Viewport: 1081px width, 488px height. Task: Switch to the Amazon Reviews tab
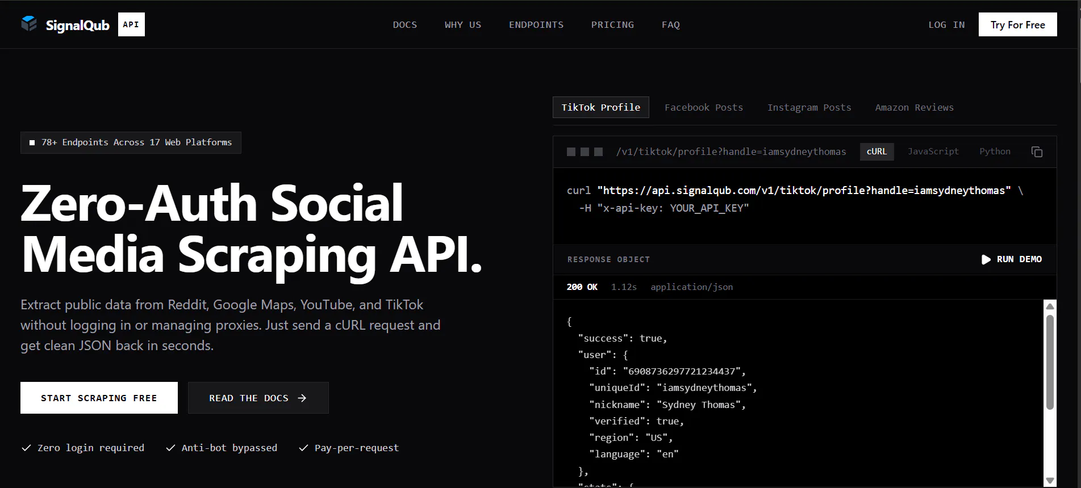914,107
